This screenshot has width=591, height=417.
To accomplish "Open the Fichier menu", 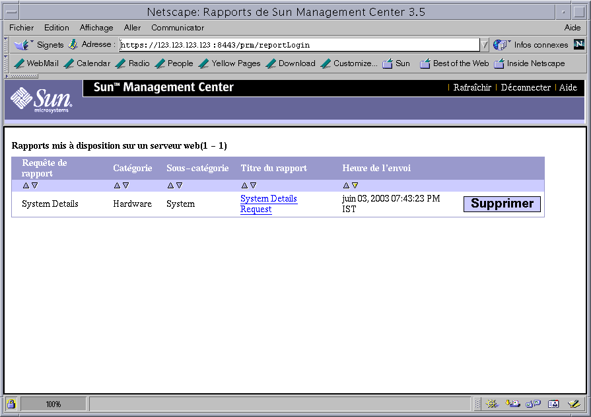I will tap(22, 28).
